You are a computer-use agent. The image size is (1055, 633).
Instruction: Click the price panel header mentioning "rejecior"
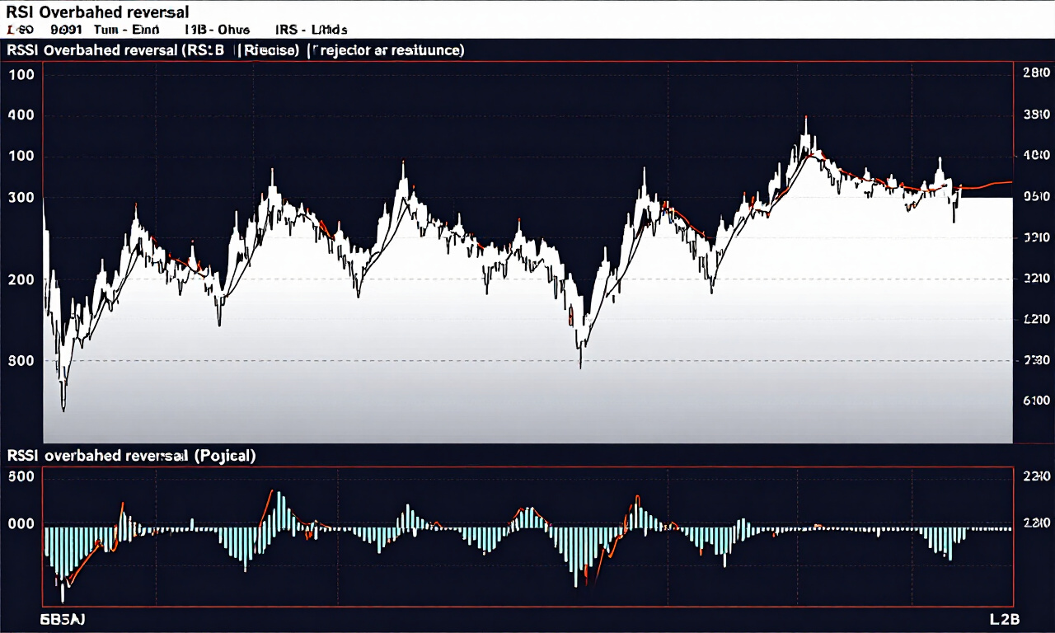click(235, 50)
